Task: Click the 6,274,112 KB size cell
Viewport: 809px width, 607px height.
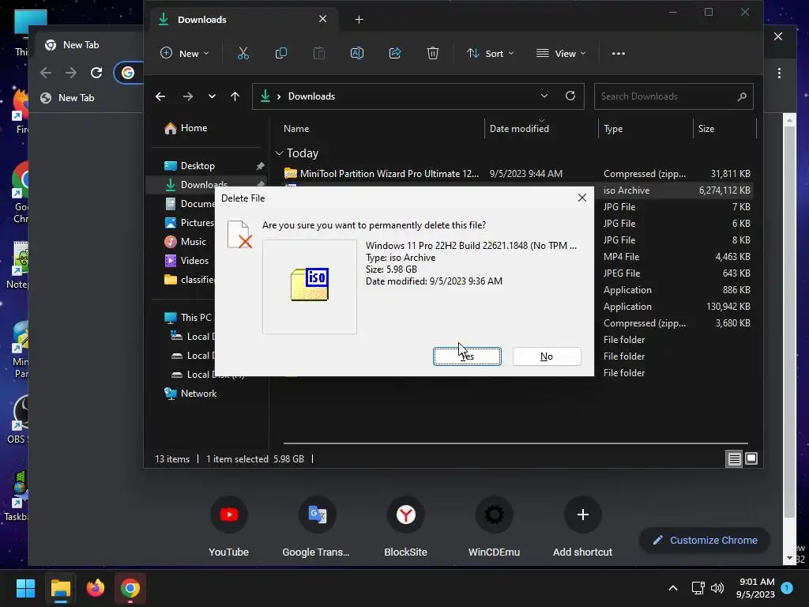Action: click(724, 190)
